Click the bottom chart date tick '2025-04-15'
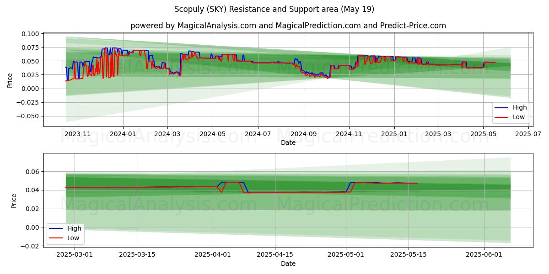Viewport: 549px width, 274px height. tap(275, 255)
